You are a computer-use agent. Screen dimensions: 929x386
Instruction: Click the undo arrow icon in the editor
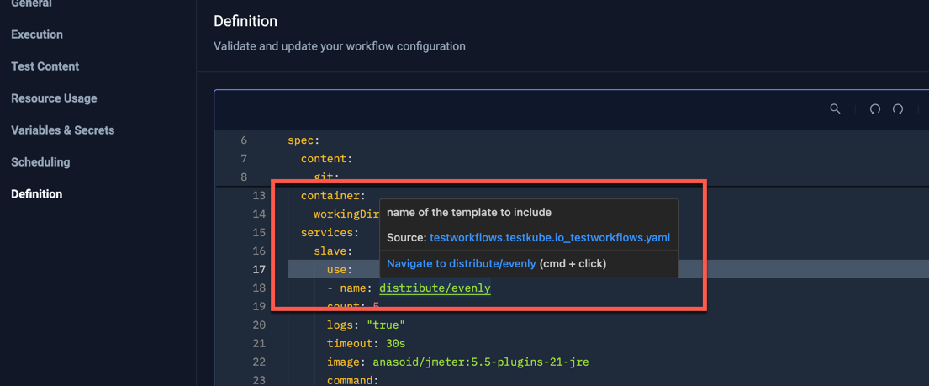coord(874,108)
